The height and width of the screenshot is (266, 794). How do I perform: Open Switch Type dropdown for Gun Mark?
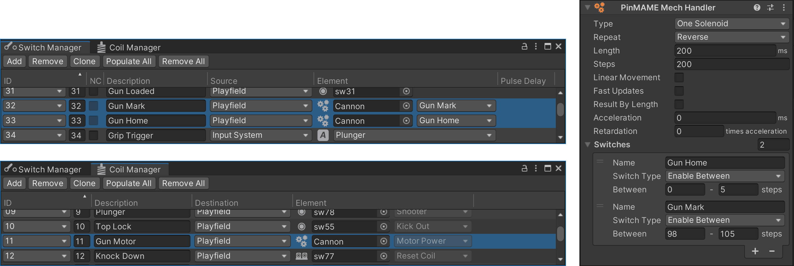point(725,220)
